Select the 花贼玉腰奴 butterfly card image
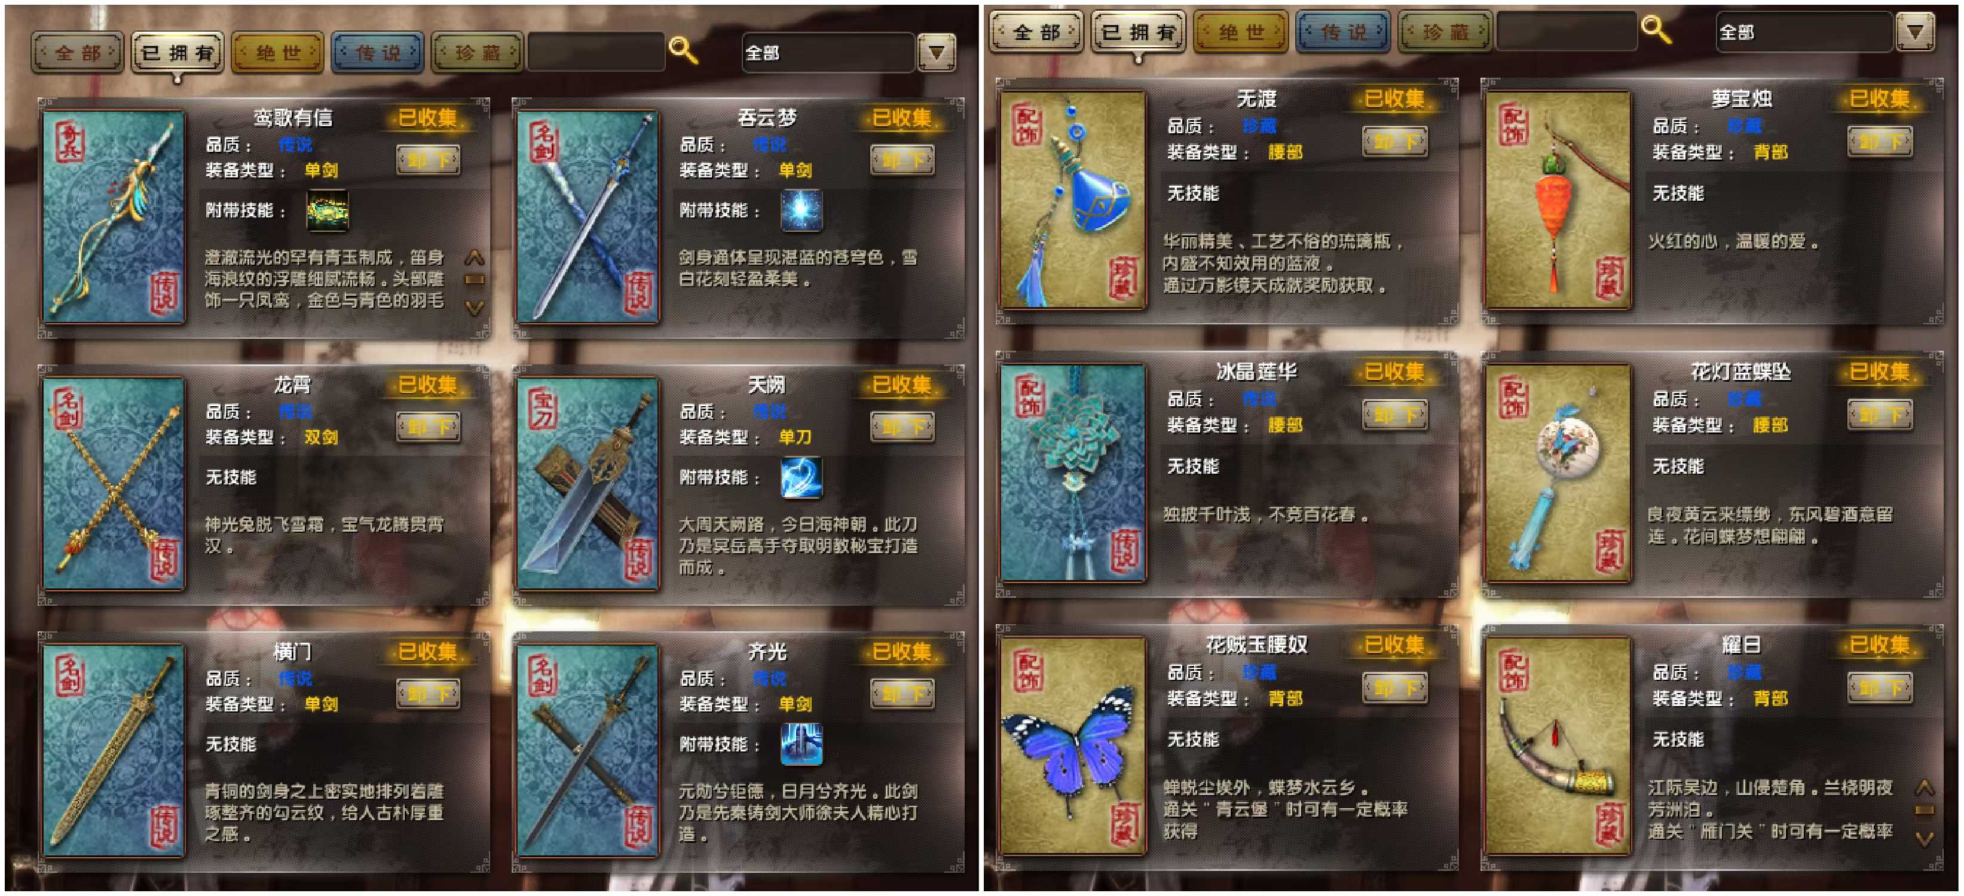1964x896 pixels. tap(1073, 745)
